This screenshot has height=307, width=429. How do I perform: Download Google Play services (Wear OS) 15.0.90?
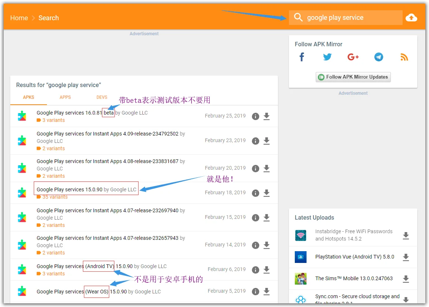(267, 291)
